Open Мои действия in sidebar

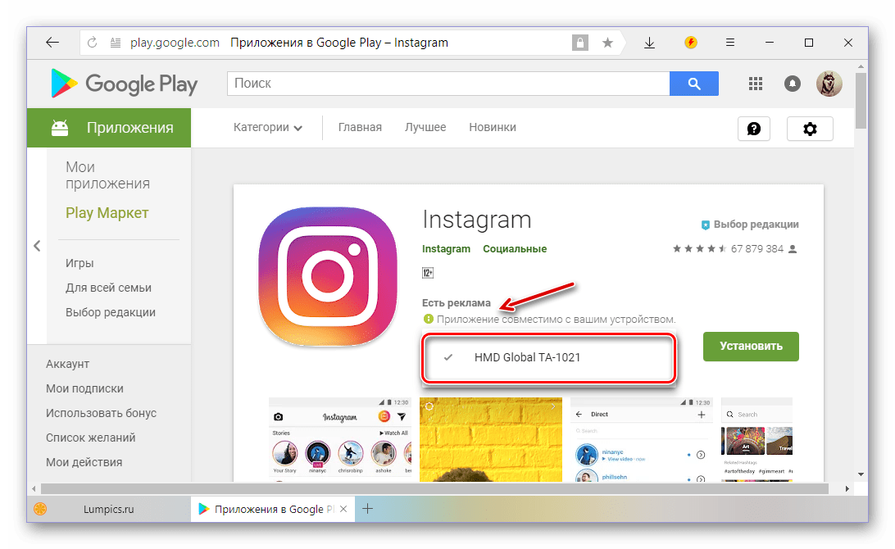pyautogui.click(x=84, y=462)
